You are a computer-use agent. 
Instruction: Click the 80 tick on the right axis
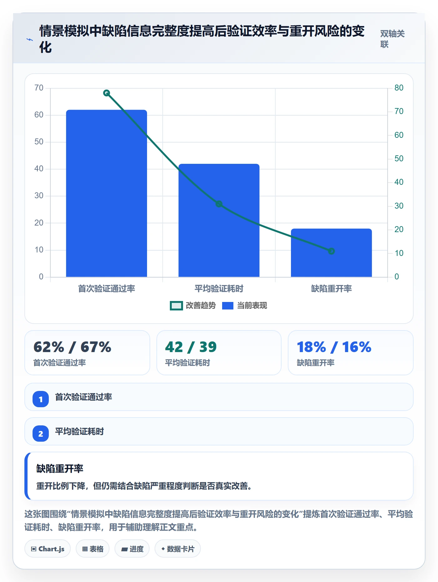coord(399,88)
